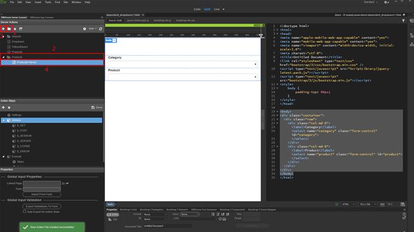Switch to Code view
Viewport: 414px width, 232px height.
point(197,9)
